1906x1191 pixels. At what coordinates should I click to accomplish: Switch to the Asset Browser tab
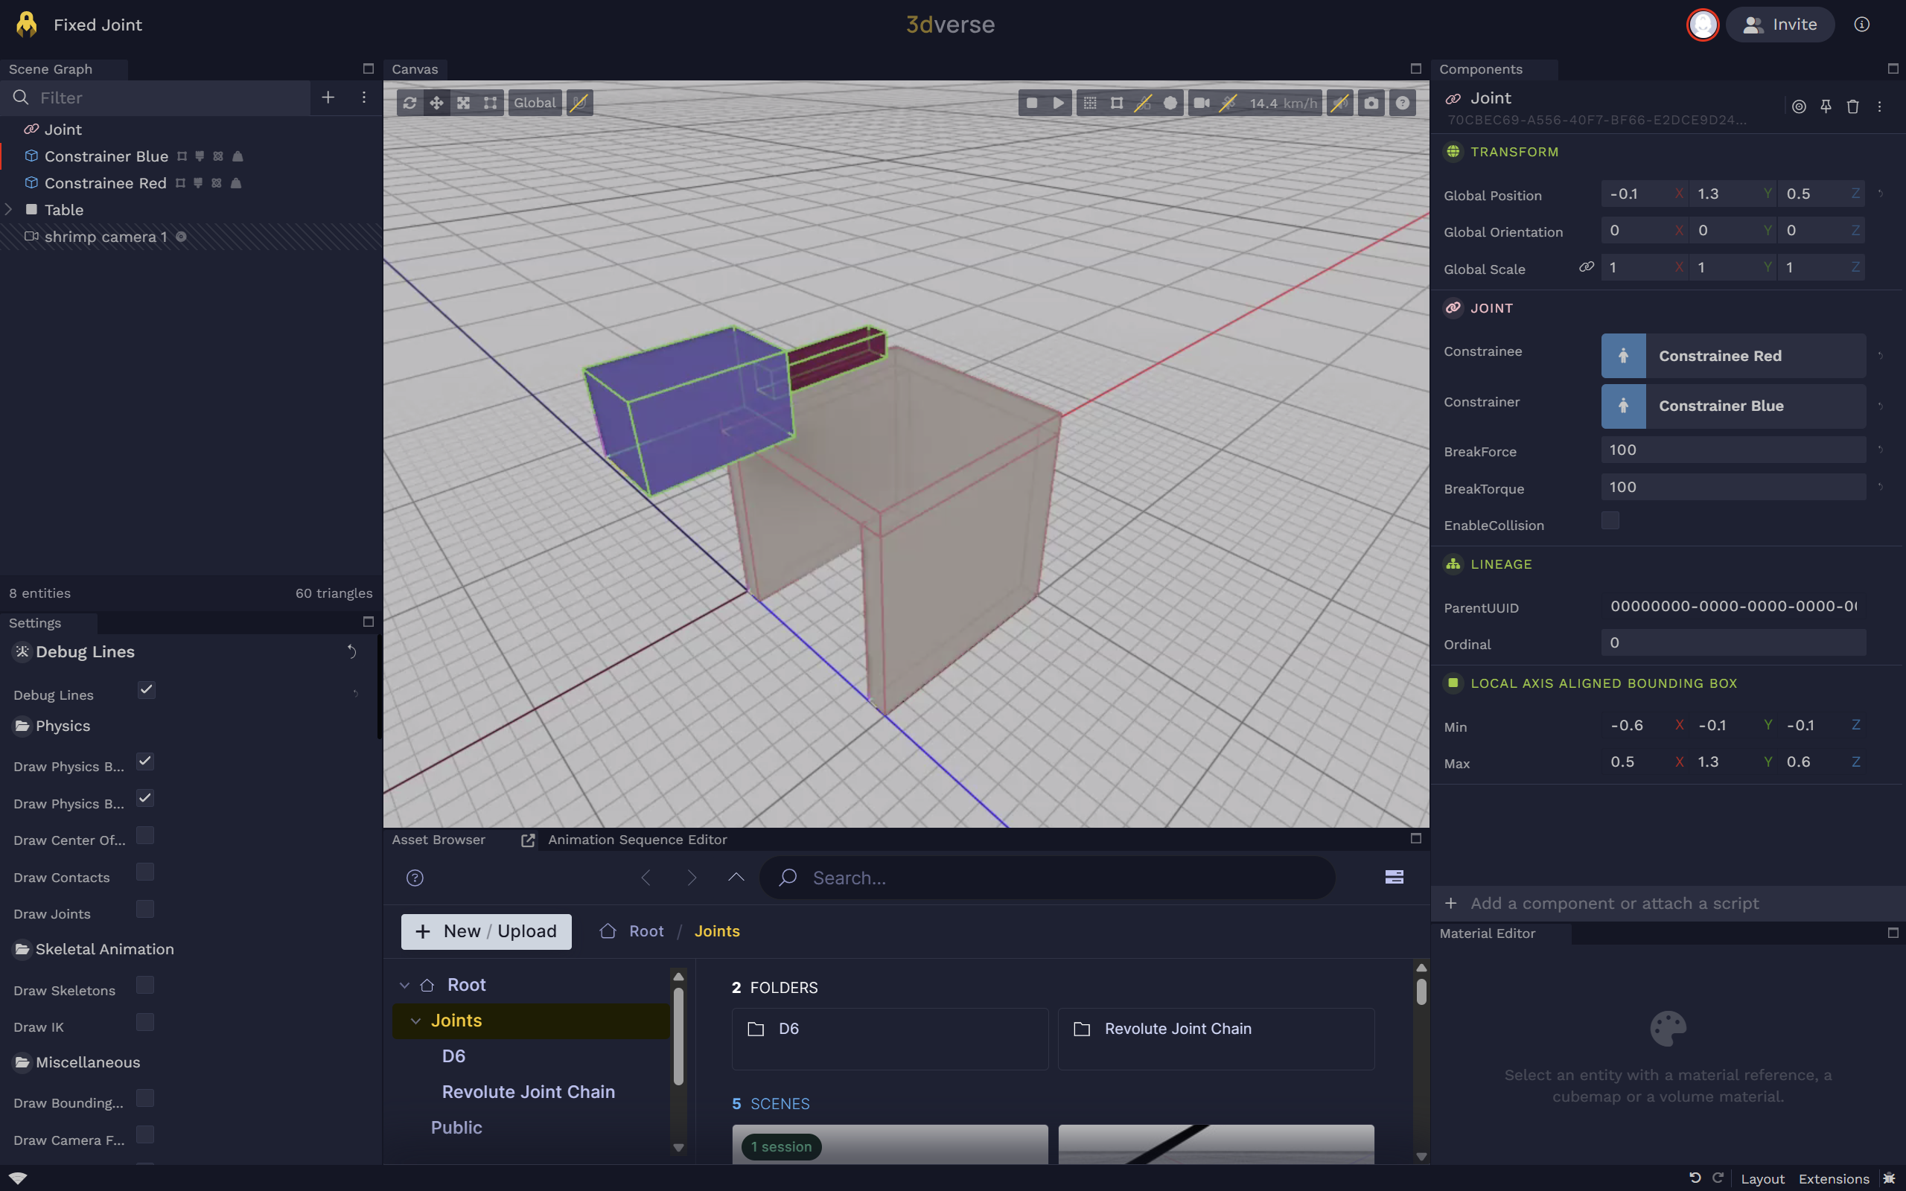439,840
